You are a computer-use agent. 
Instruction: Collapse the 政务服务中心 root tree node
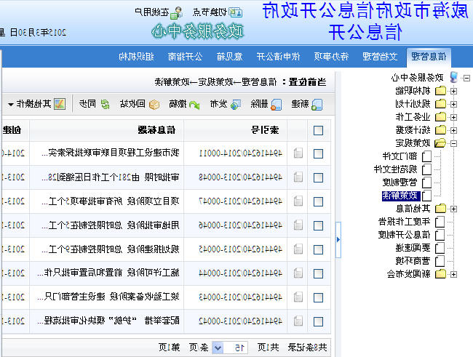pyautogui.click(x=466, y=78)
